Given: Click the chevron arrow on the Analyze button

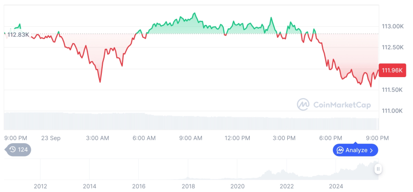Looking at the screenshot, I should (x=371, y=150).
